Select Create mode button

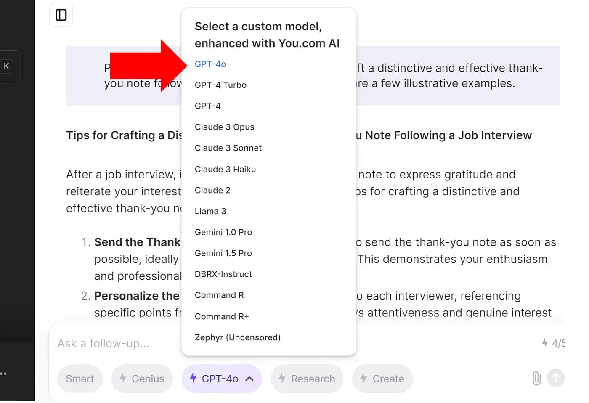click(x=382, y=379)
